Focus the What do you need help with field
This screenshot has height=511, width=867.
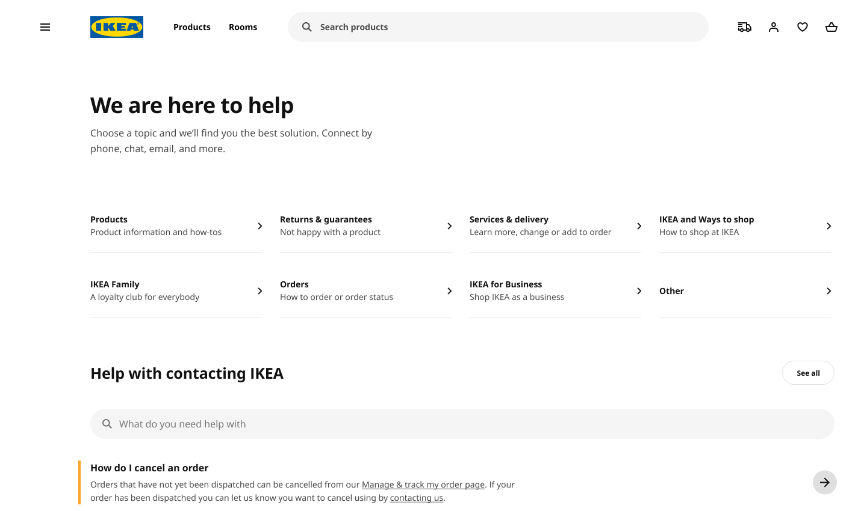[x=462, y=424]
